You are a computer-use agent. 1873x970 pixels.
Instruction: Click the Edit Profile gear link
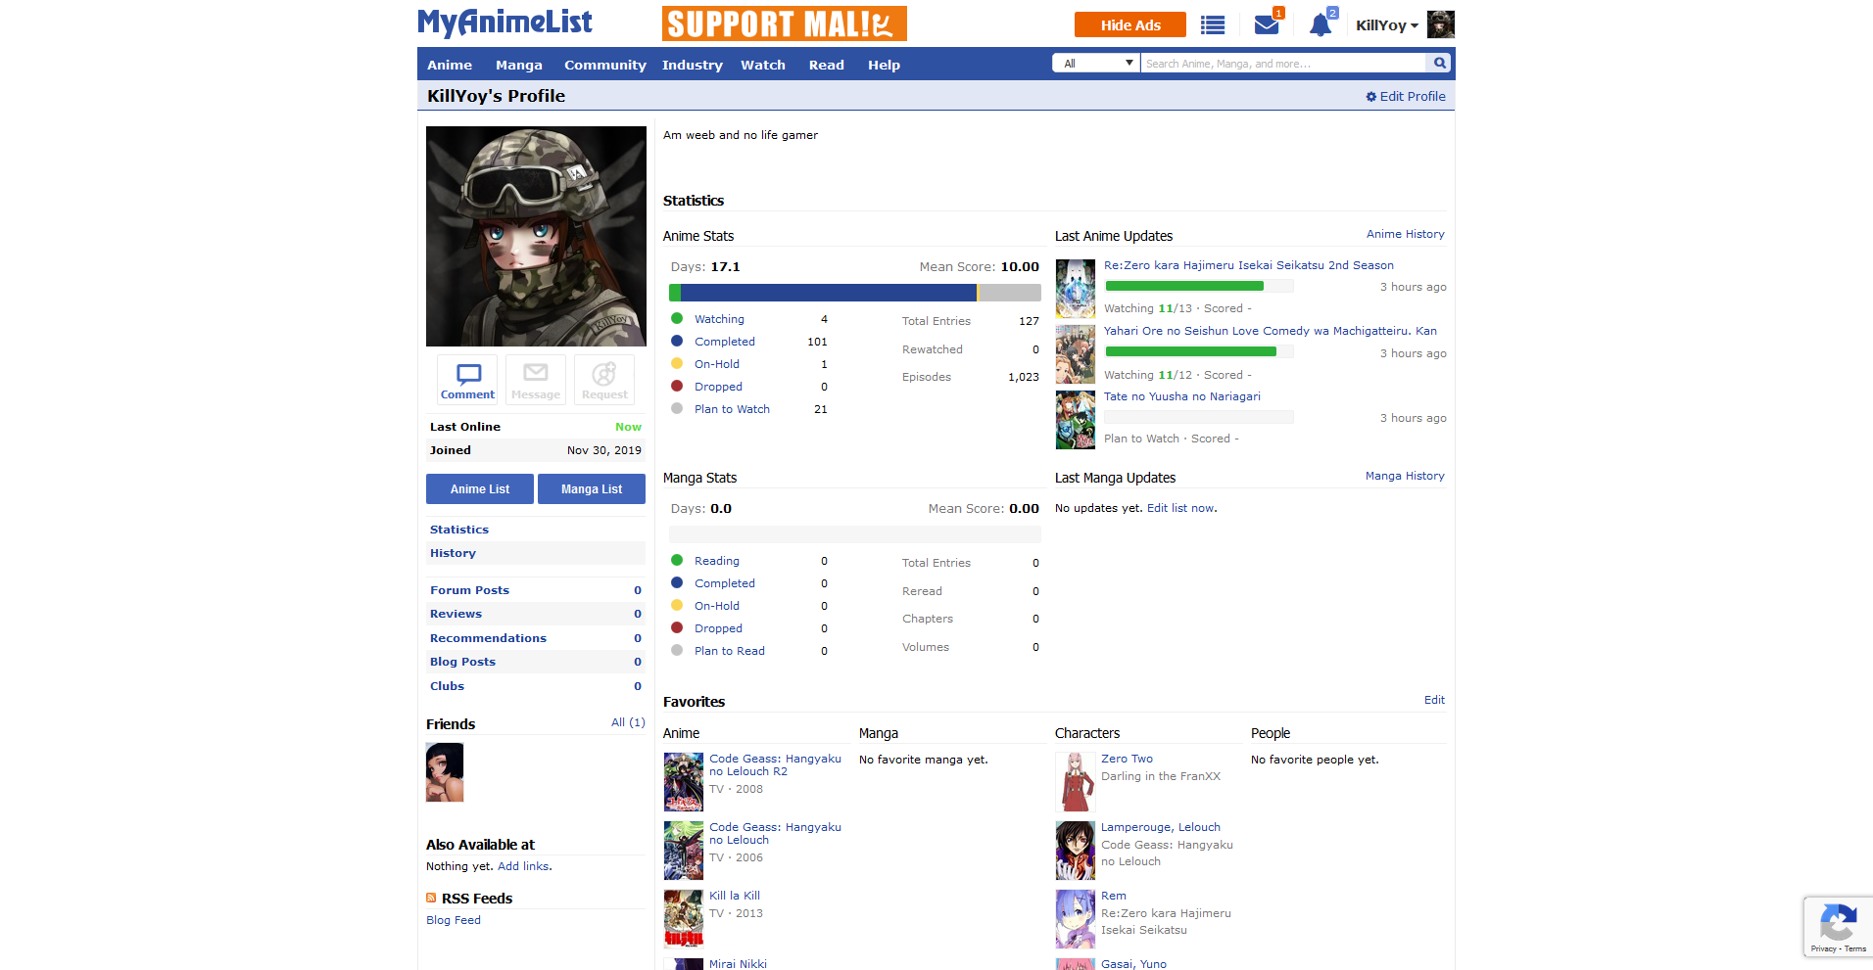[1406, 96]
